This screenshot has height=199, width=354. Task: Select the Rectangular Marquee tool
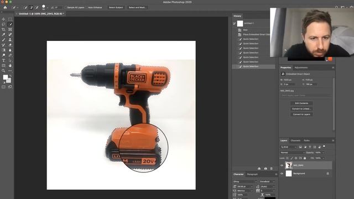[10, 19]
